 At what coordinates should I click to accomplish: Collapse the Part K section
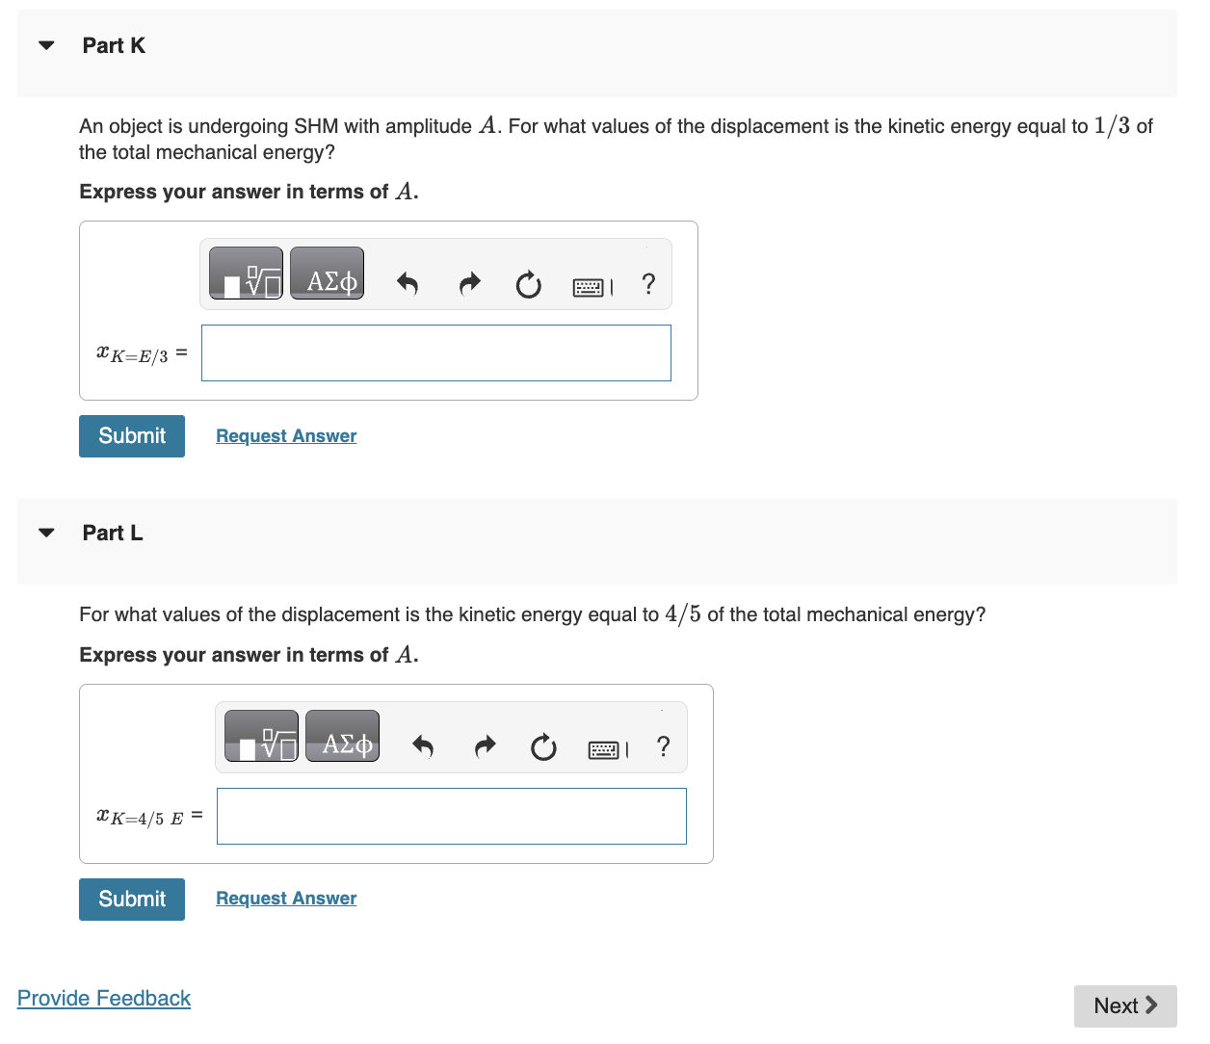45,44
